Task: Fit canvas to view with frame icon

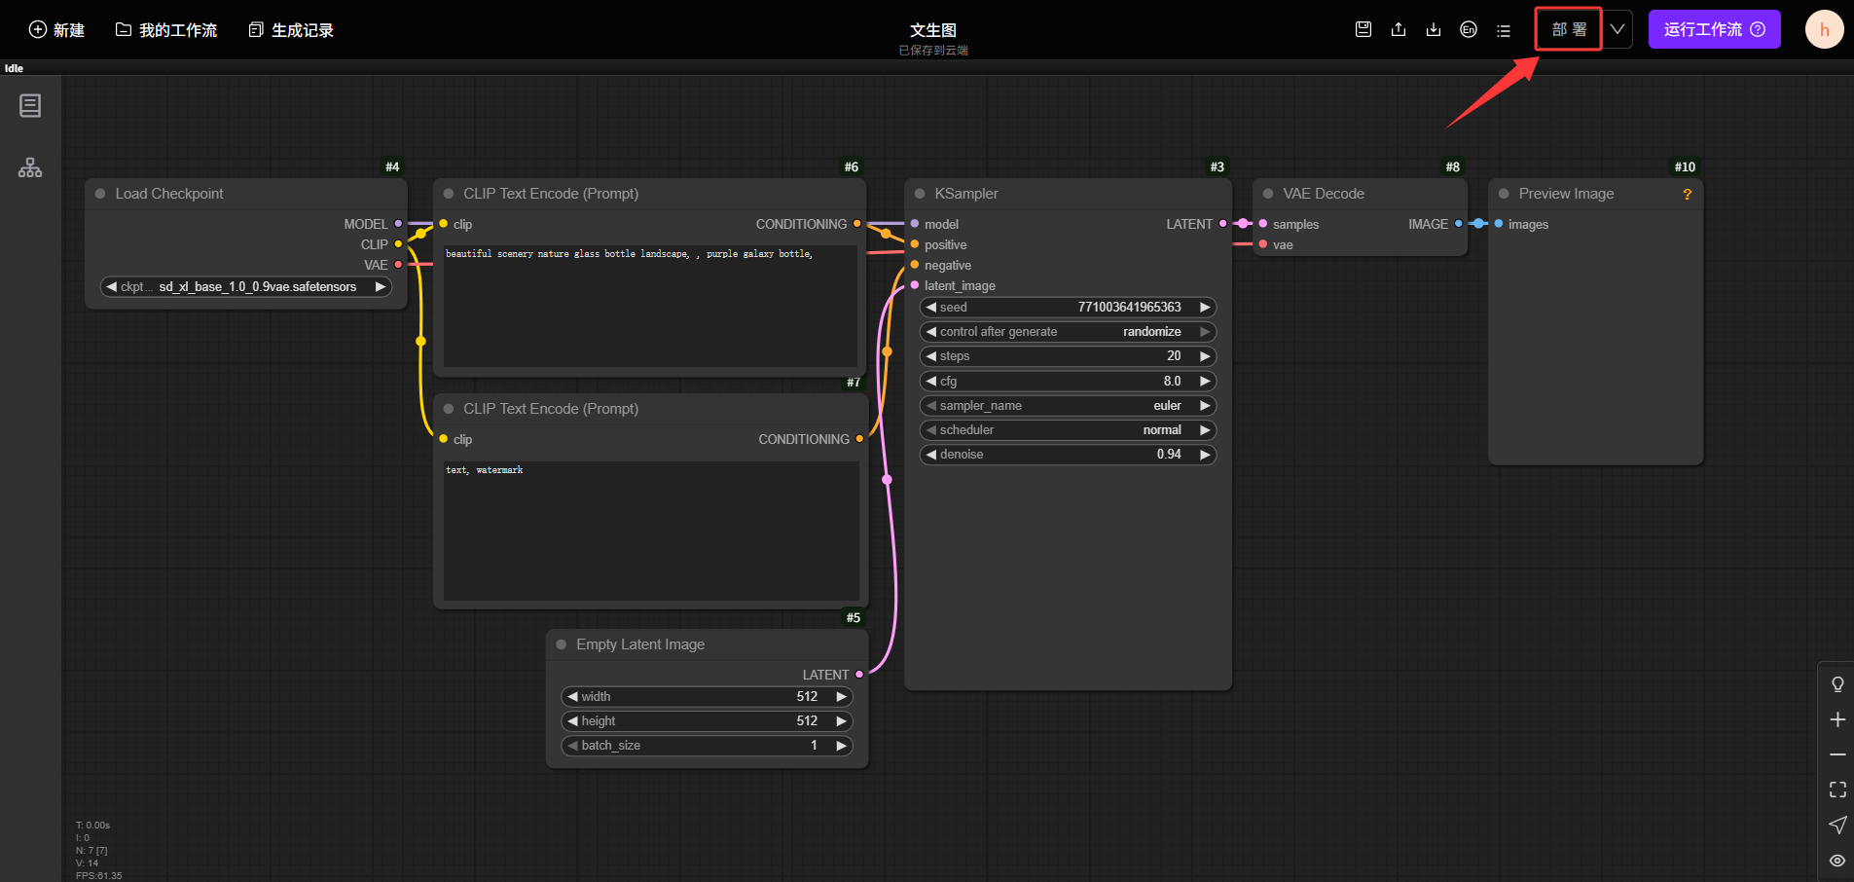Action: 1837,790
